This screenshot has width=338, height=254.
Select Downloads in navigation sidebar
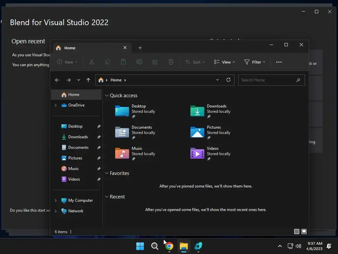pyautogui.click(x=76, y=137)
